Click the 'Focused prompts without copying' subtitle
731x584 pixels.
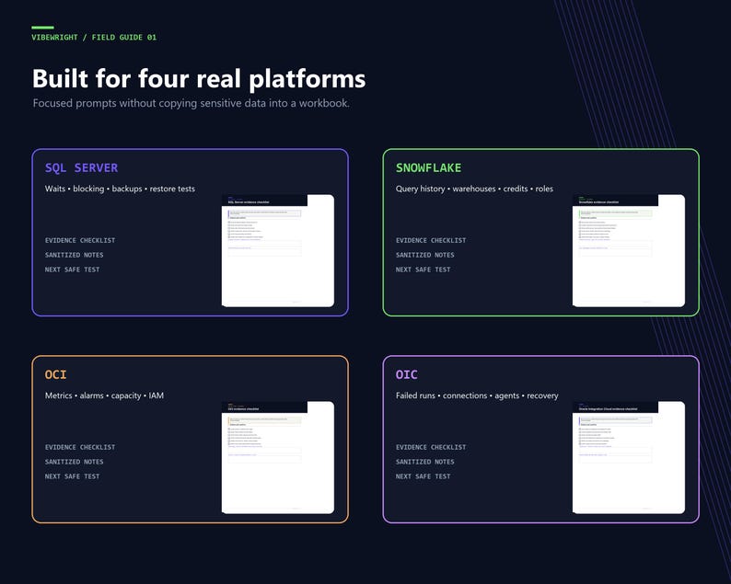pyautogui.click(x=191, y=103)
